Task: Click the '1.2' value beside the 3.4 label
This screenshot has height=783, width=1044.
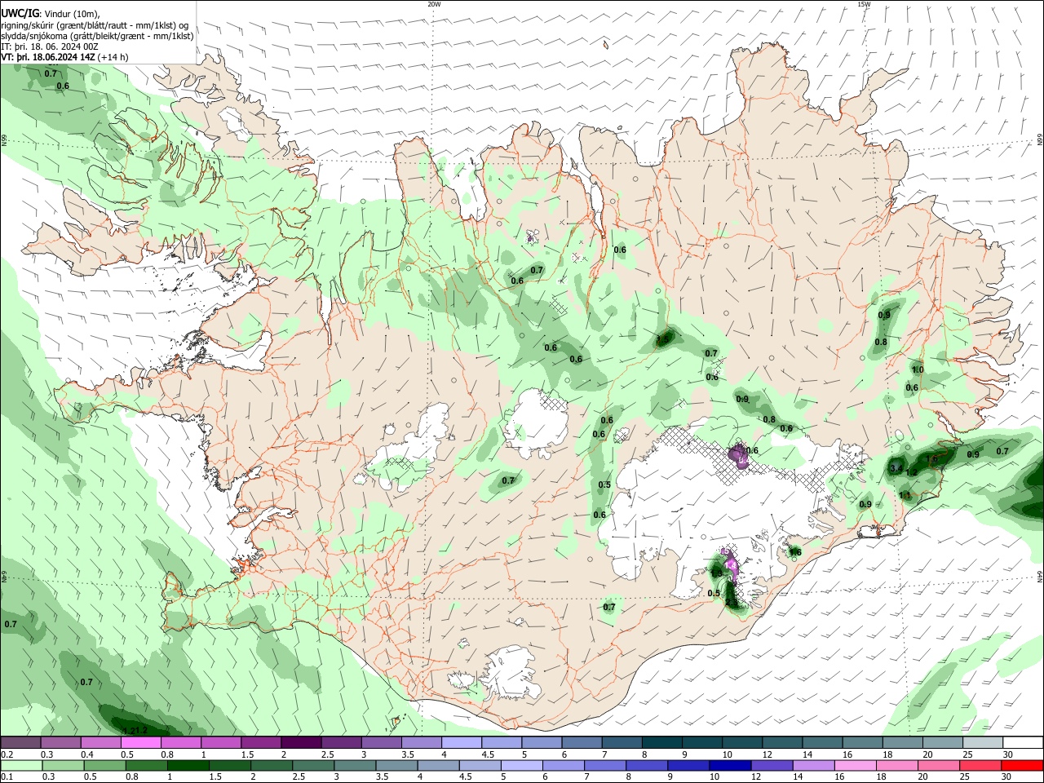Action: [x=912, y=472]
